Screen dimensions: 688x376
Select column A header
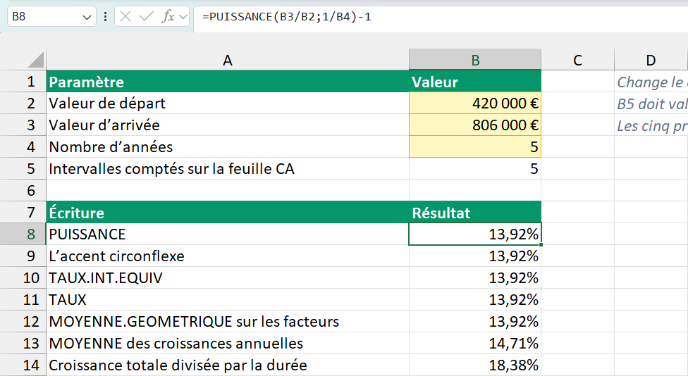click(227, 60)
